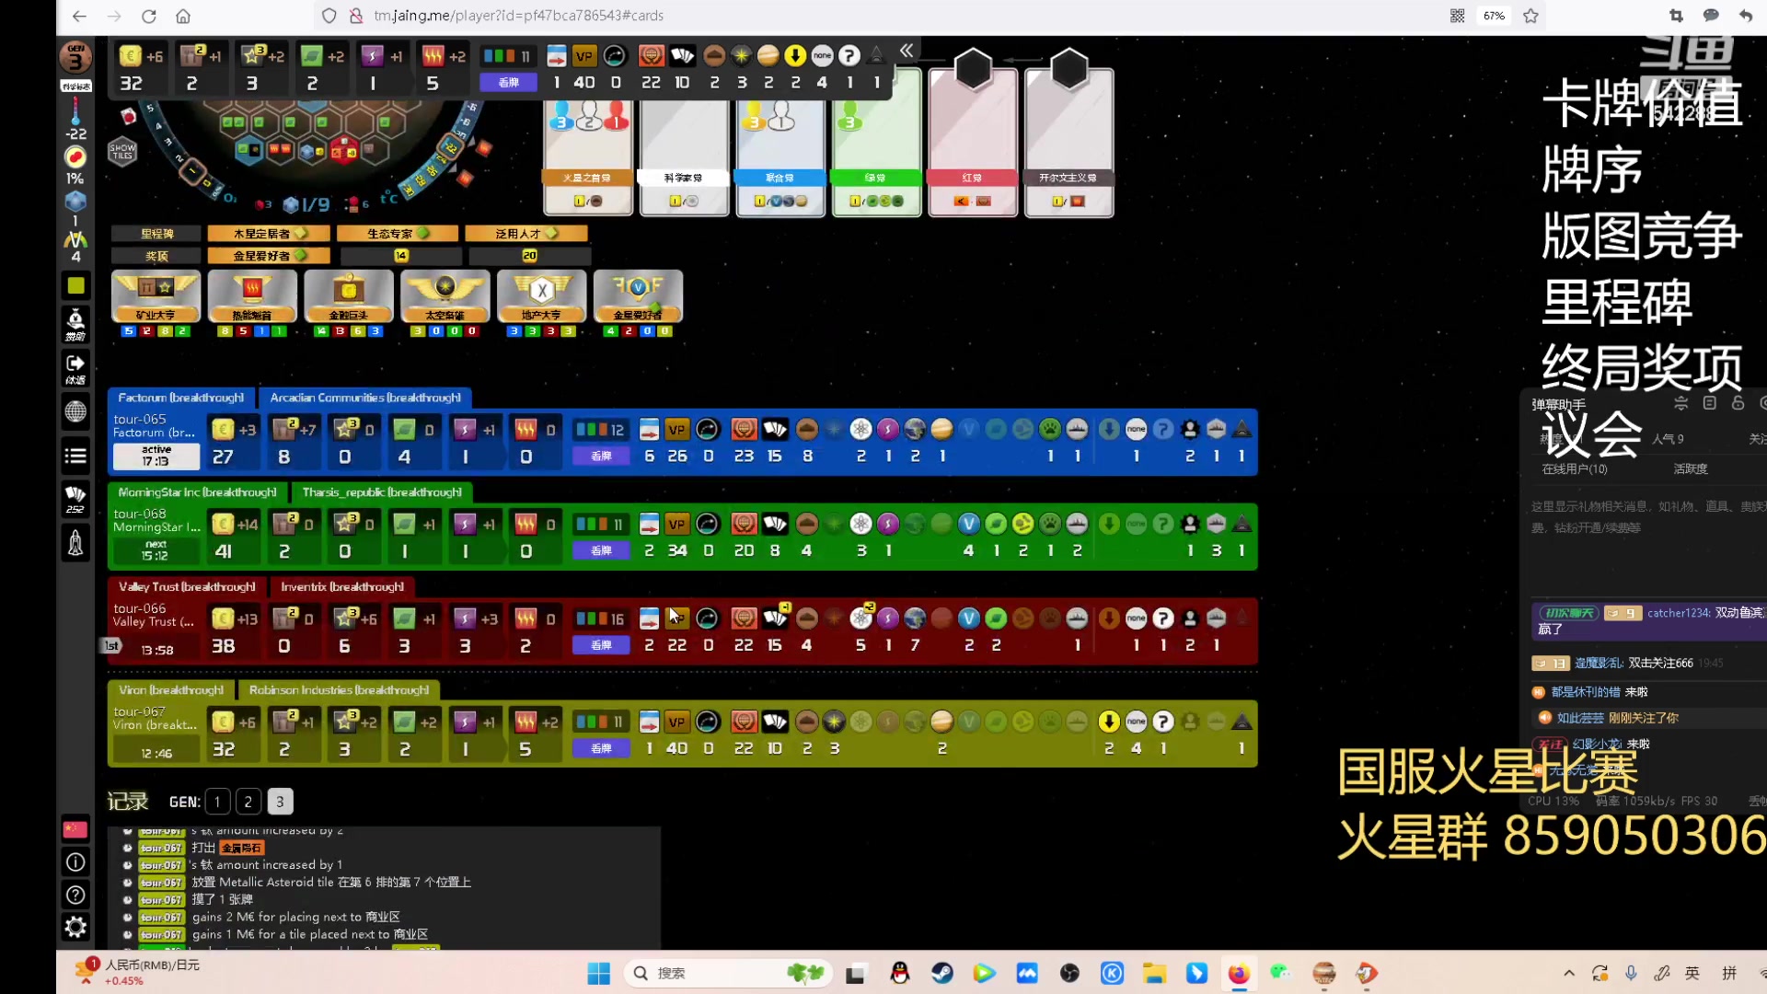1767x994 pixels.
Task: Click the 奖项 awards label
Action: [x=156, y=256]
